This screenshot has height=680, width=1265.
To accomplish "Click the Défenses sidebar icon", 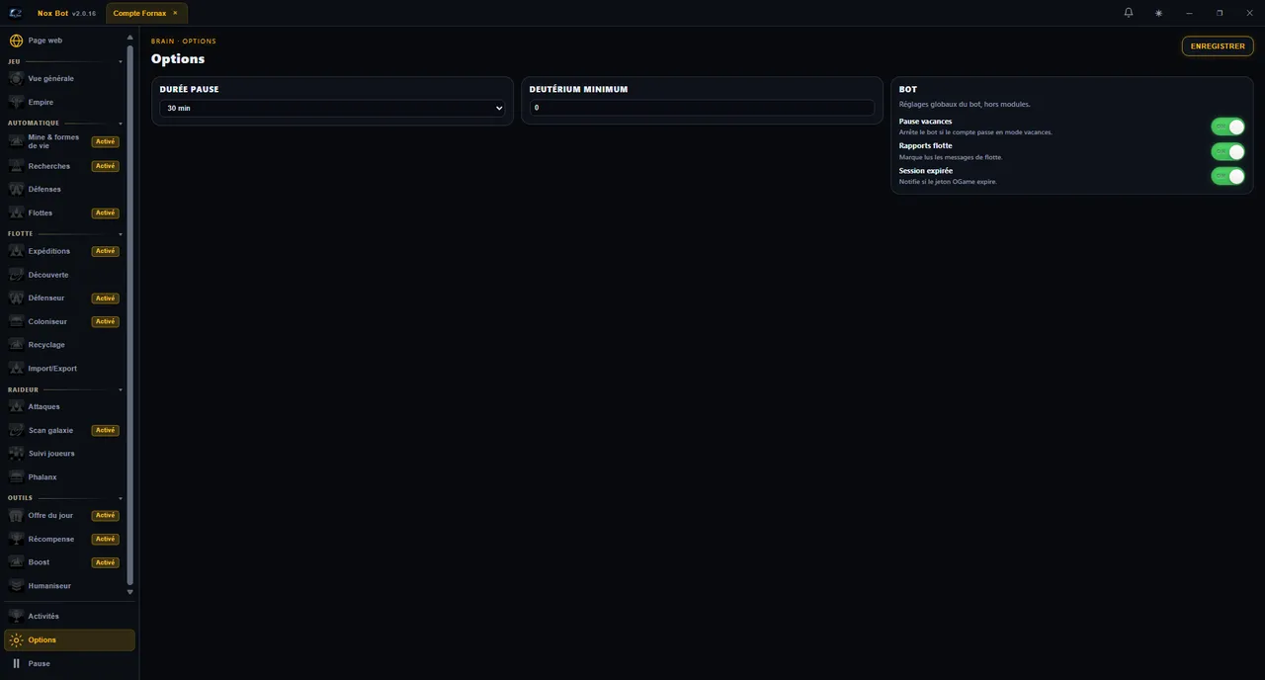I will (x=16, y=189).
